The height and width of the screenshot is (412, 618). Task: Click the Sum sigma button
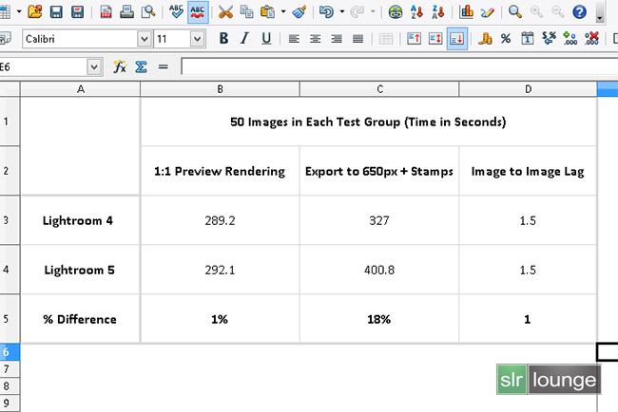(x=141, y=66)
